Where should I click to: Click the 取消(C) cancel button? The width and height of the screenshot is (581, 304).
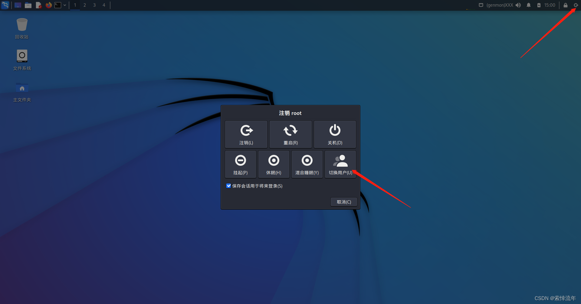[344, 202]
